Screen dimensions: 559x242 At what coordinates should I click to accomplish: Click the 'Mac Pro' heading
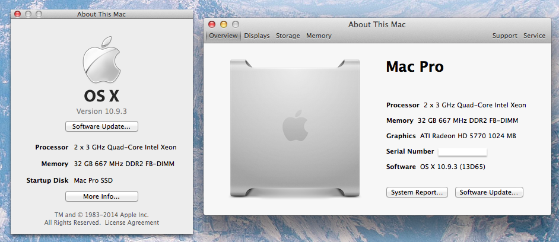click(x=415, y=67)
